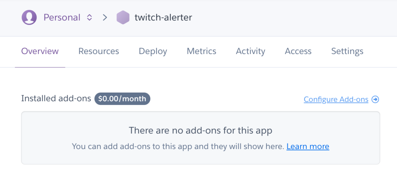This screenshot has width=397, height=177.
Task: Click the Personal account label
Action: [x=62, y=18]
